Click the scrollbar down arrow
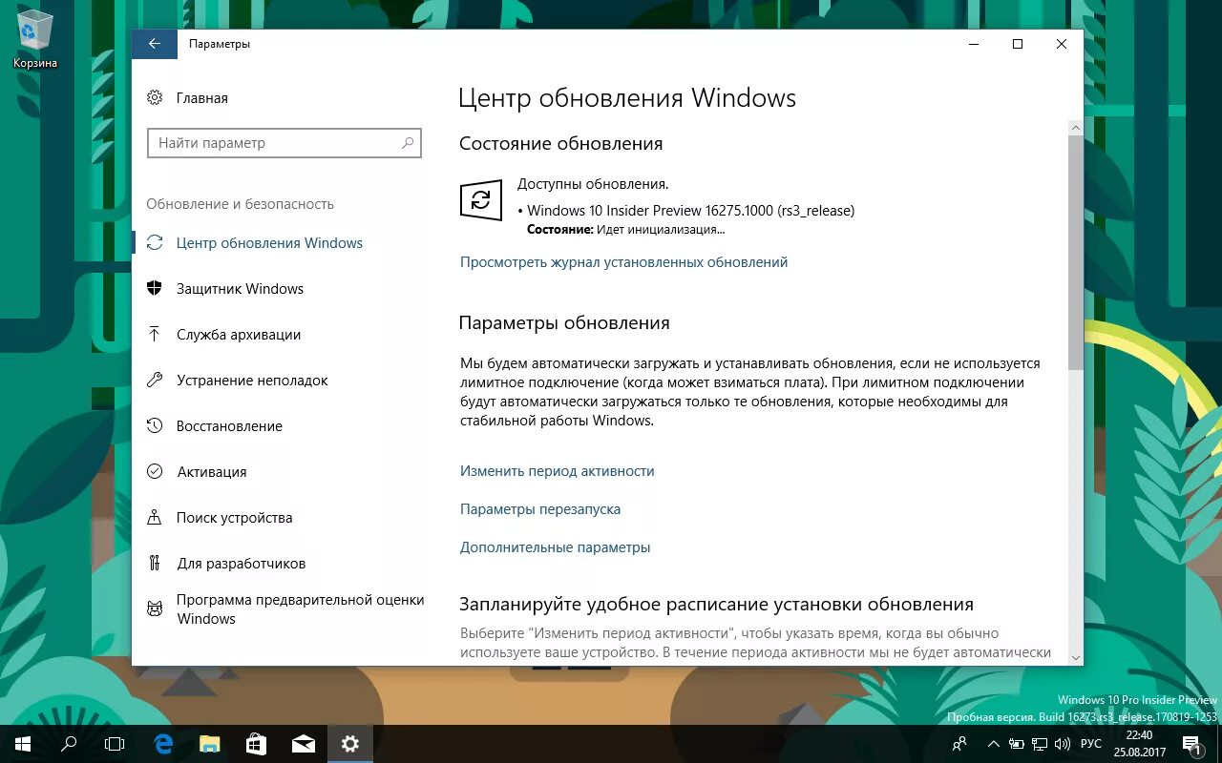The height and width of the screenshot is (763, 1222). [1075, 656]
